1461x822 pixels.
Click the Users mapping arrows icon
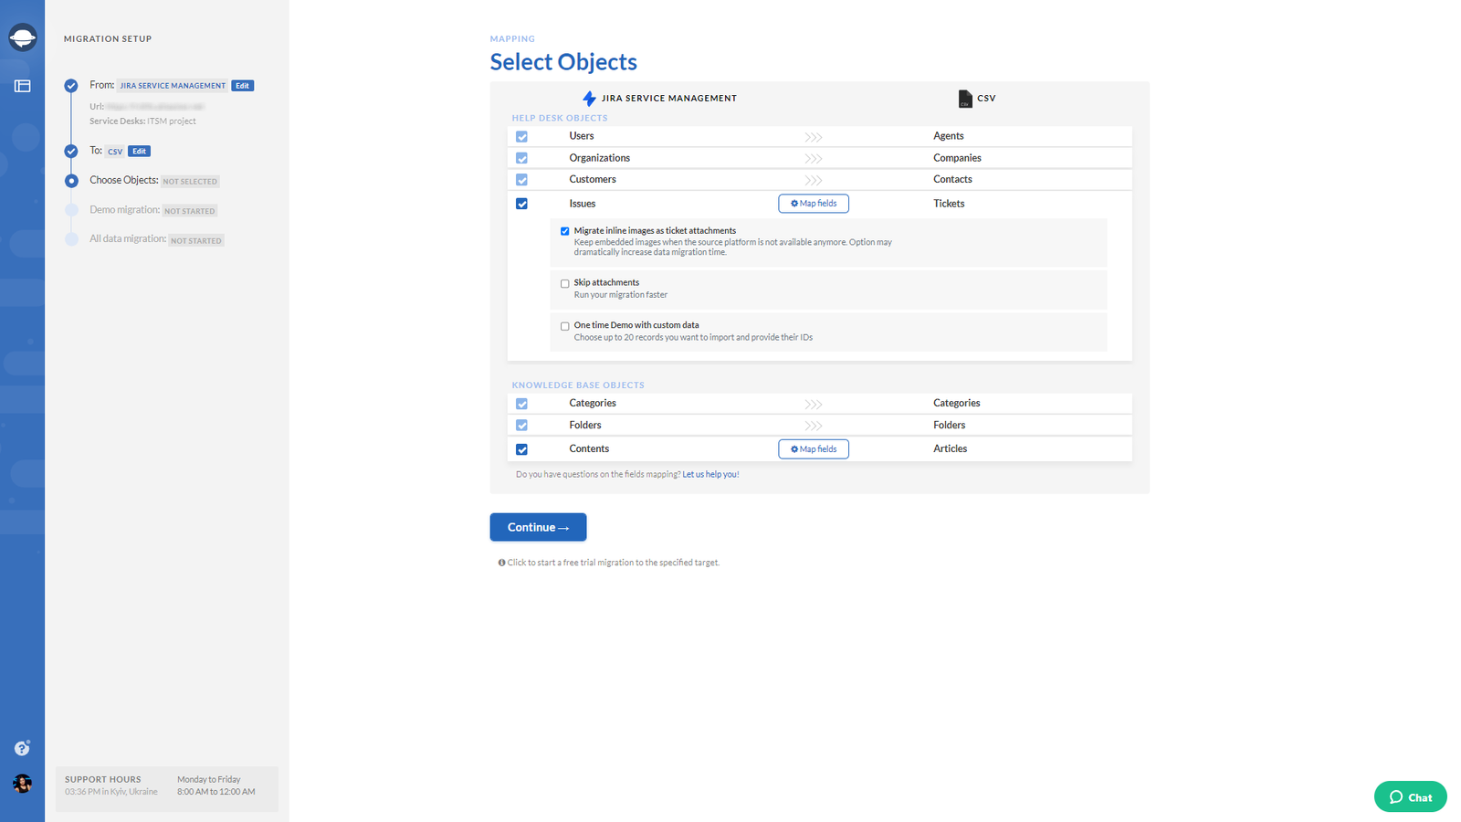[814, 137]
